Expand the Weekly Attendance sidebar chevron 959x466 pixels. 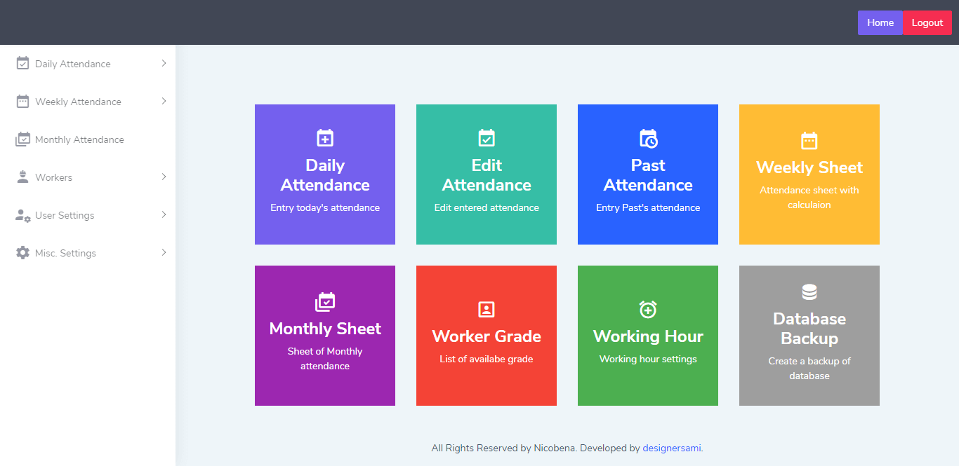[164, 101]
